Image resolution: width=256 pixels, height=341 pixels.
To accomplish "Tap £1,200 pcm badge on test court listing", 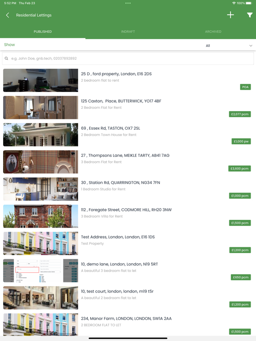I will (x=240, y=305).
